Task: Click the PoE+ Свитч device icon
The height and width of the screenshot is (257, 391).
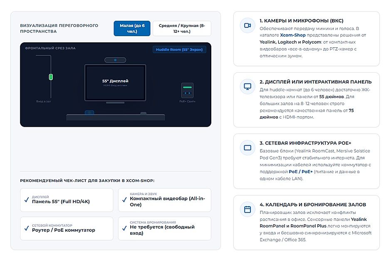Action: (x=187, y=91)
